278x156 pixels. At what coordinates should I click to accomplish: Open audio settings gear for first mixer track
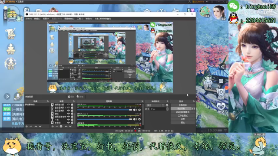[x=139, y=110]
